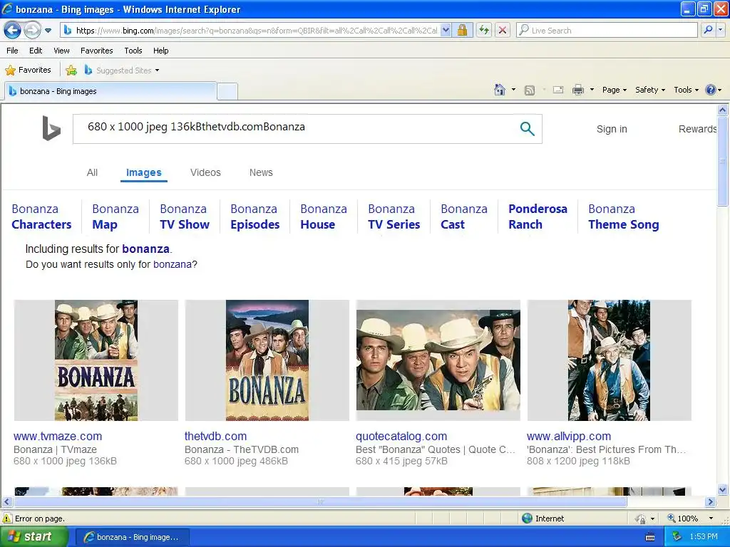This screenshot has width=730, height=547.
Task: Click horizontal scrollbar right arrow
Action: tap(710, 502)
